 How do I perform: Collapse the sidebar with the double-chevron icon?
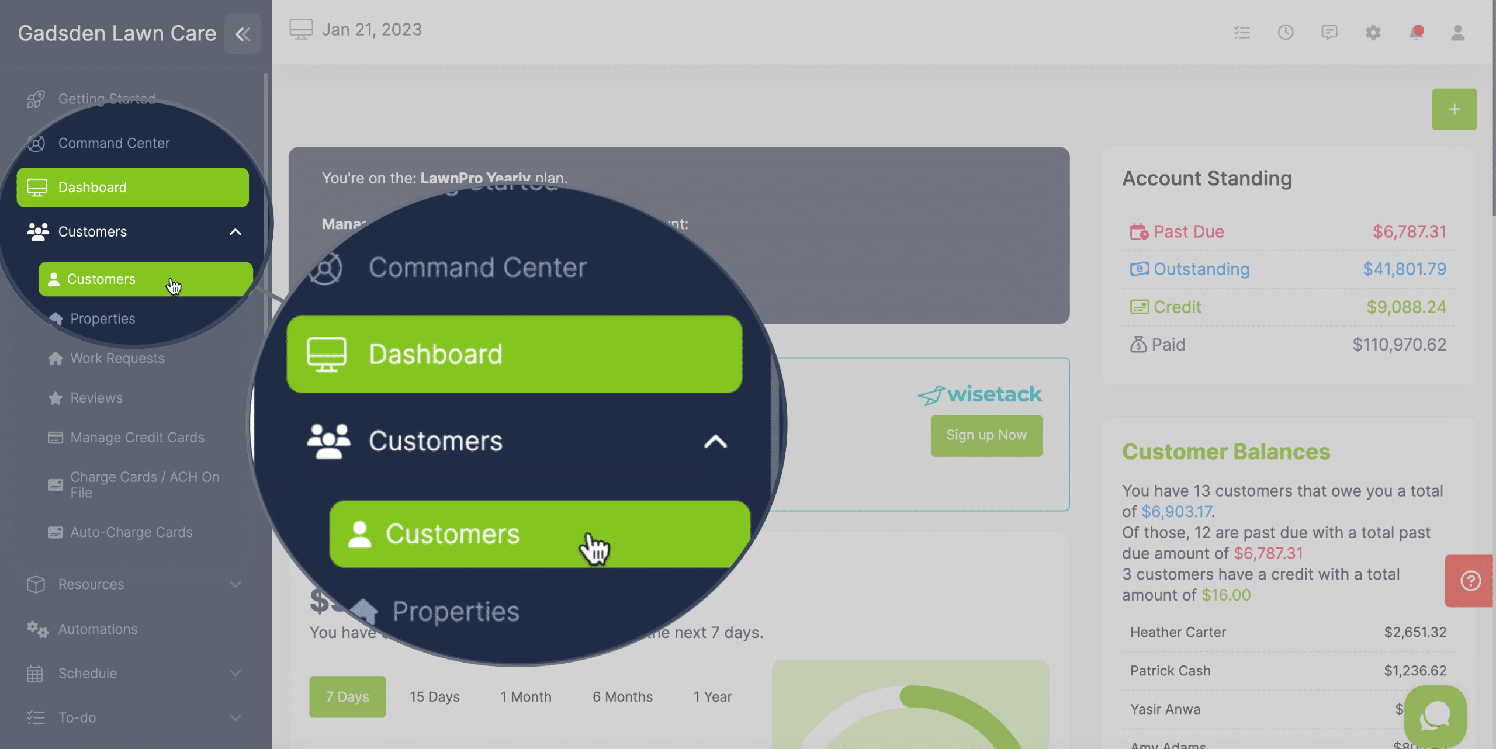click(x=243, y=34)
